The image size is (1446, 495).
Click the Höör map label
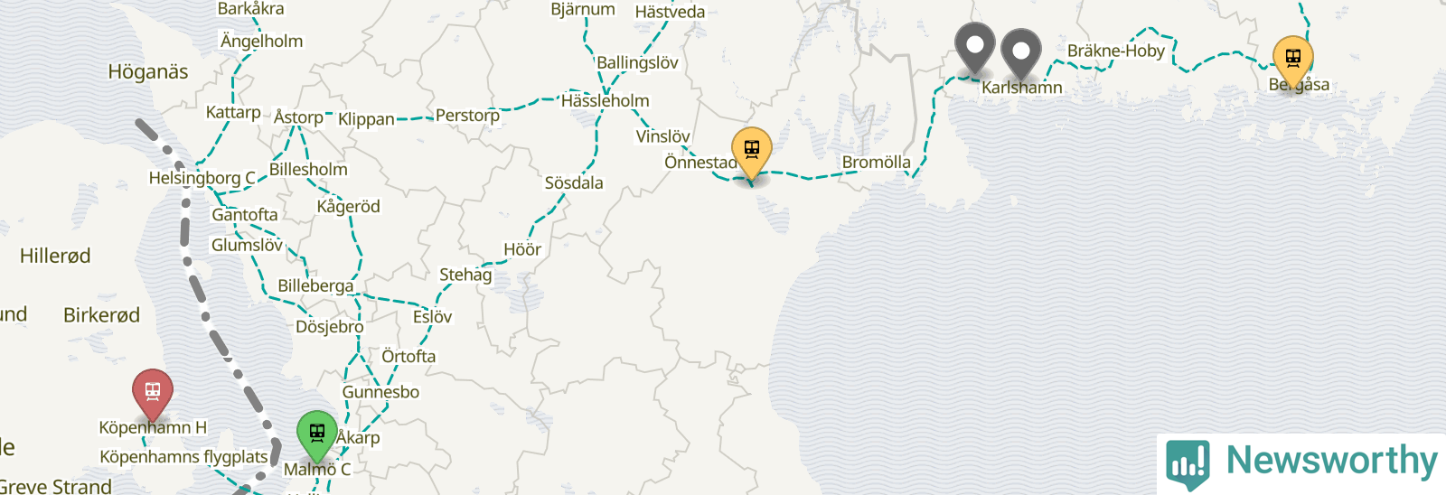click(x=522, y=249)
